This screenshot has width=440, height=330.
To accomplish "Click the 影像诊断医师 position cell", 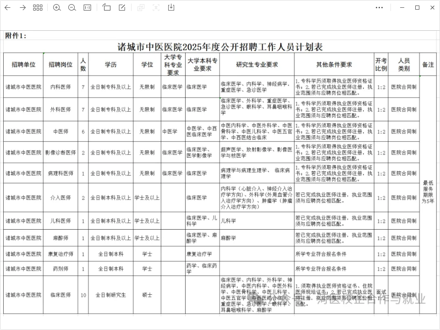I will pos(60,153).
